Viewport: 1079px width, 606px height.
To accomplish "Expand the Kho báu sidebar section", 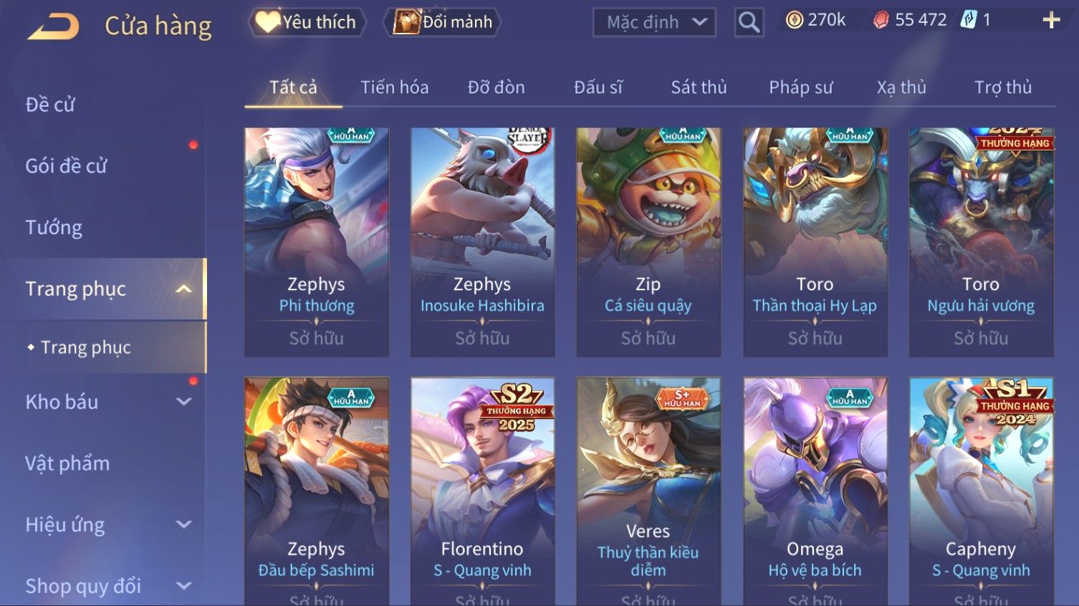I will pyautogui.click(x=183, y=402).
